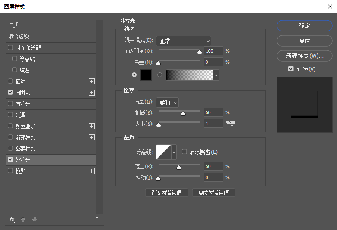Viewport: 337px width, 230px height.
Task: Click the 扩展 spread slider handle
Action: pos(183,113)
